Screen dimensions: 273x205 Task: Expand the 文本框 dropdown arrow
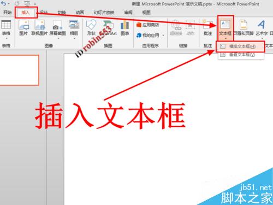click(225, 38)
